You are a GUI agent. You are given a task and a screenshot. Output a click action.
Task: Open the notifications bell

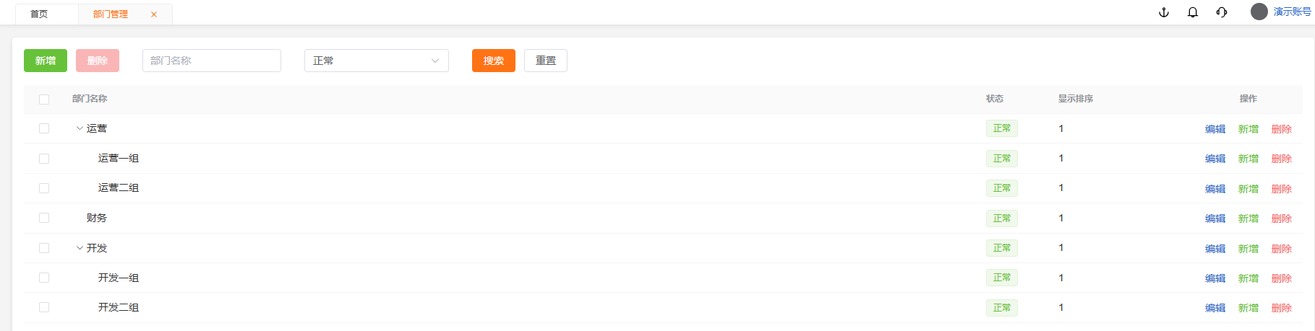click(1193, 12)
